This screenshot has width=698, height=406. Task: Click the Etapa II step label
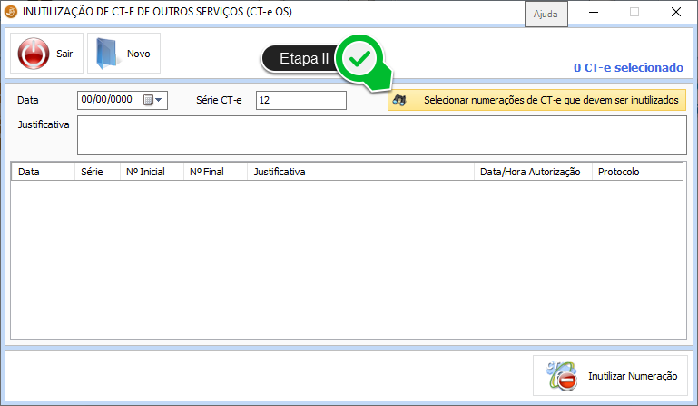point(303,59)
